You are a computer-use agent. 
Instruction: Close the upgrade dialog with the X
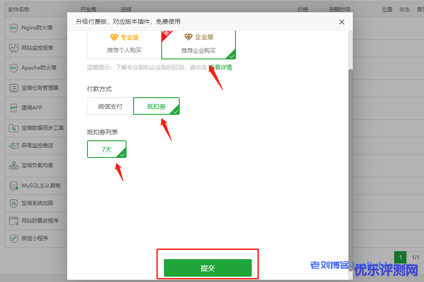tap(342, 22)
